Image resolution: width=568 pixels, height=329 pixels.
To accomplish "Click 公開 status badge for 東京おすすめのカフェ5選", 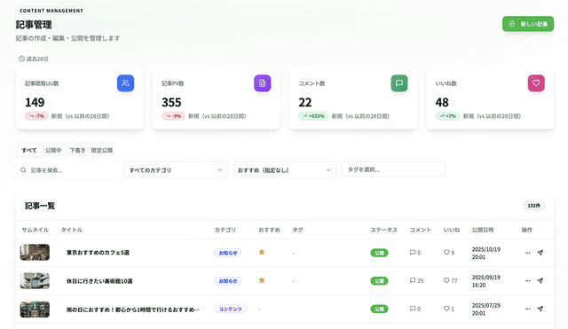I will (379, 253).
